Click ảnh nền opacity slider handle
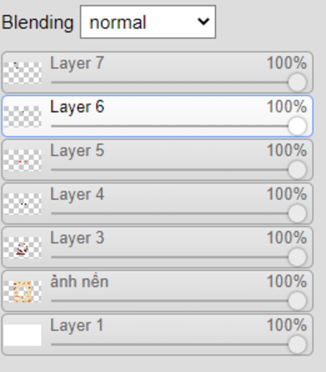The height and width of the screenshot is (372, 326). 297,301
